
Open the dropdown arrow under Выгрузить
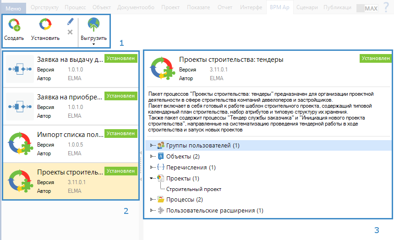[x=93, y=44]
